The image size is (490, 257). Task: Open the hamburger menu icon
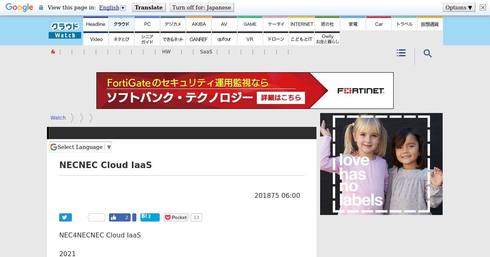pos(401,53)
